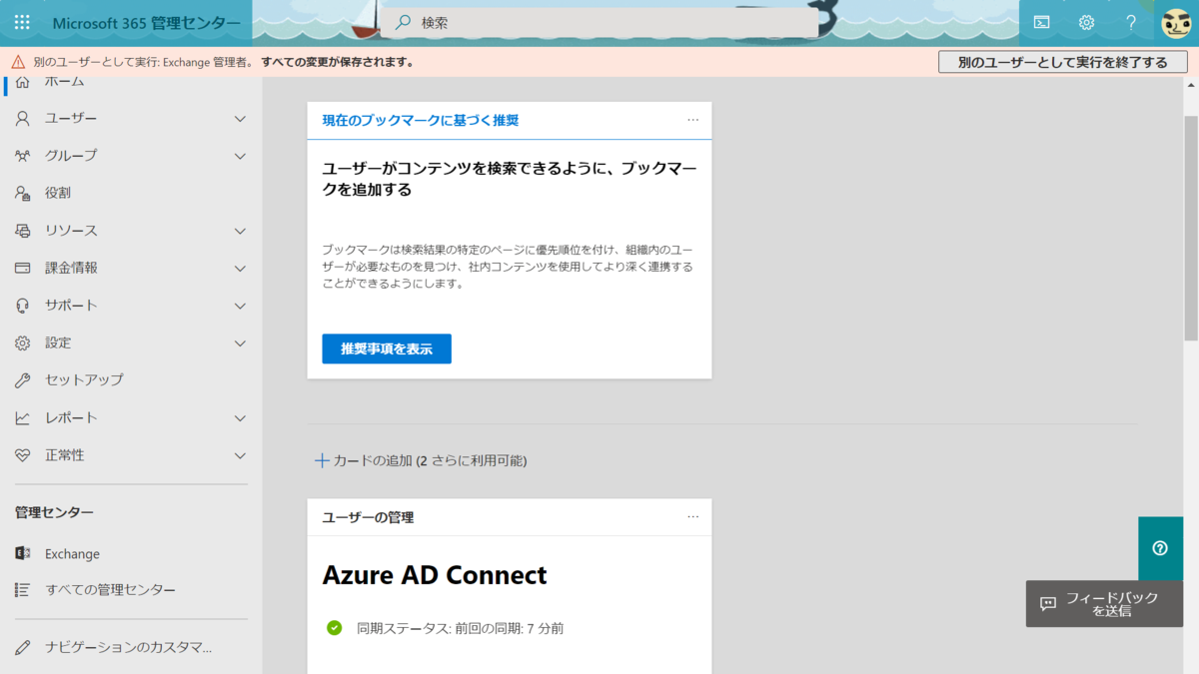Click the 推奨事項を表示 button
This screenshot has width=1199, height=674.
coord(387,348)
